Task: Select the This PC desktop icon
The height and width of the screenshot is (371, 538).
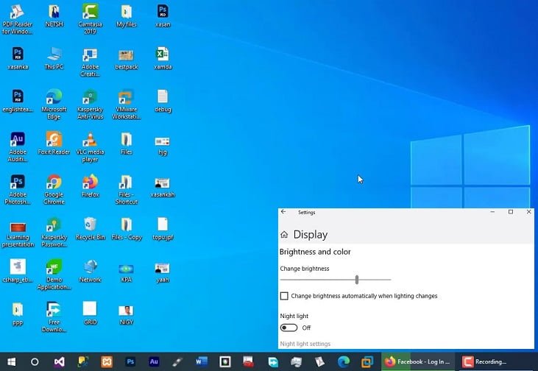Action: [54, 59]
